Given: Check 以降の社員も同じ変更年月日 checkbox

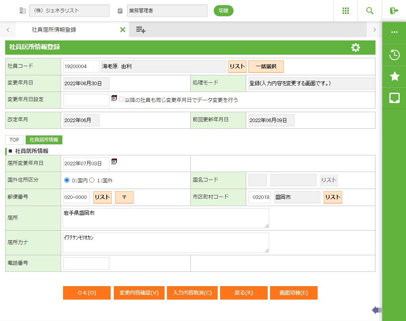Looking at the screenshot, I should coord(122,99).
